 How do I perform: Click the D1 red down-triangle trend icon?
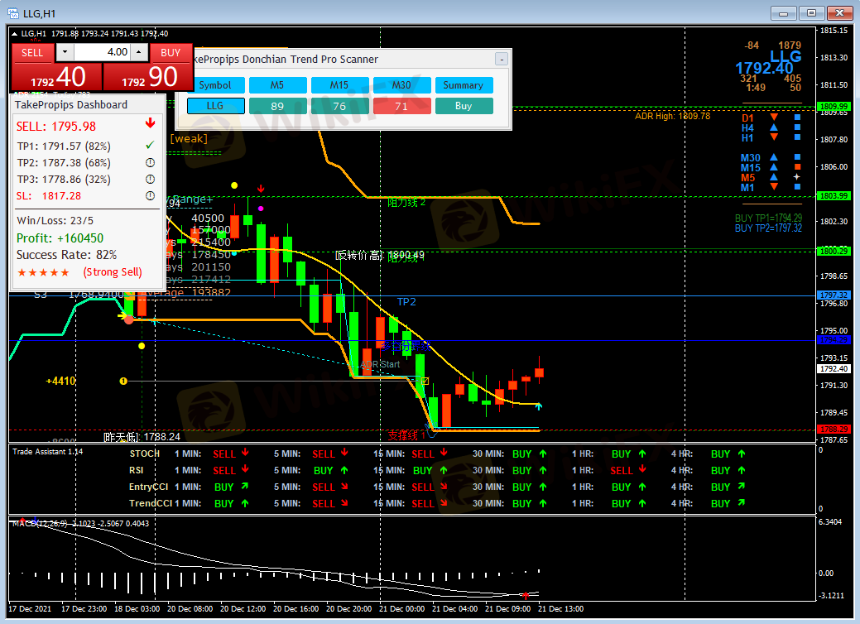click(x=774, y=118)
